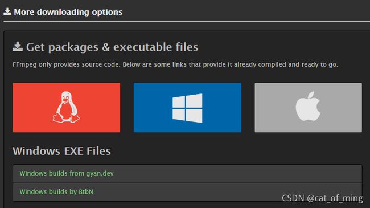Image resolution: width=370 pixels, height=208 pixels.
Task: Click download icon beside Get packages heading
Action: pyautogui.click(x=18, y=47)
